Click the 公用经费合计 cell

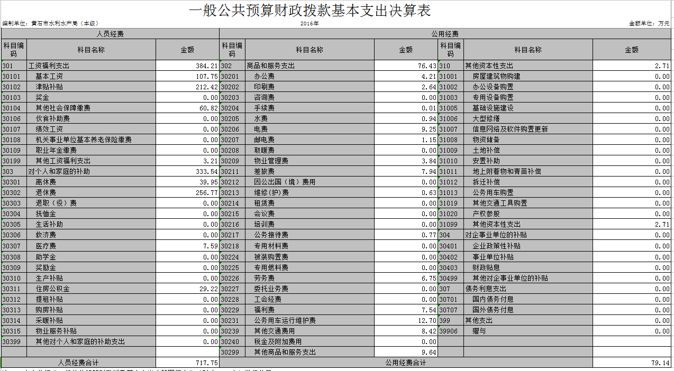pos(406,363)
